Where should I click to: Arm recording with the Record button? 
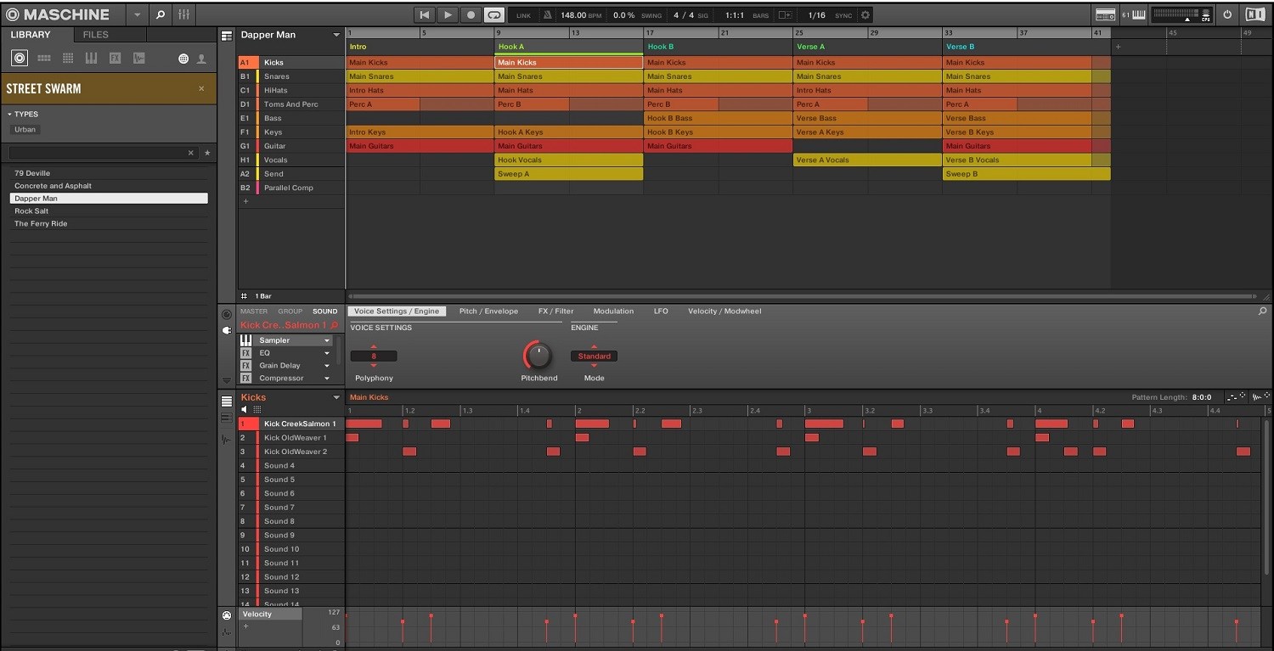[x=471, y=14]
